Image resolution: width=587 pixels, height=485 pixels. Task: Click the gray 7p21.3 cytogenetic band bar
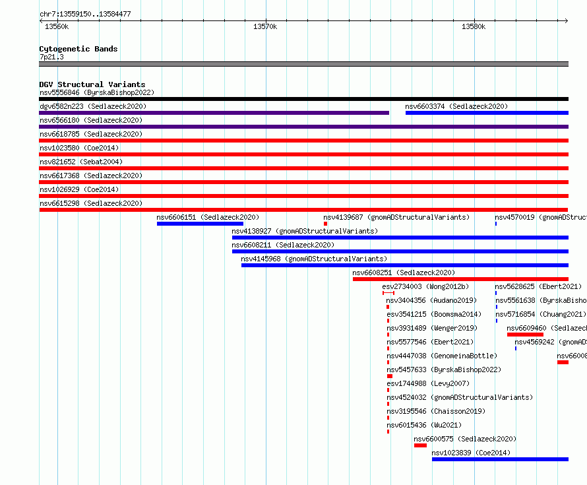tap(303, 64)
